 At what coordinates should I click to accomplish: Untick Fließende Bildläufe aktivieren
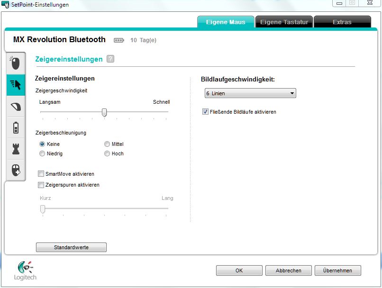click(205, 112)
